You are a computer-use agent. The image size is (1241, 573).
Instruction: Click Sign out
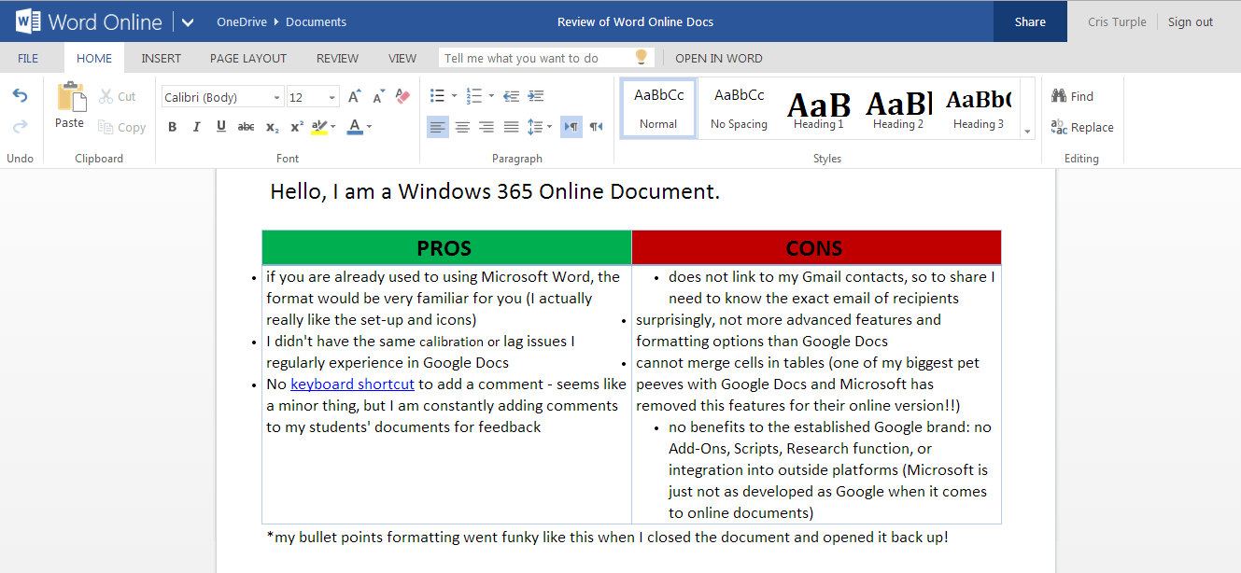pyautogui.click(x=1191, y=21)
